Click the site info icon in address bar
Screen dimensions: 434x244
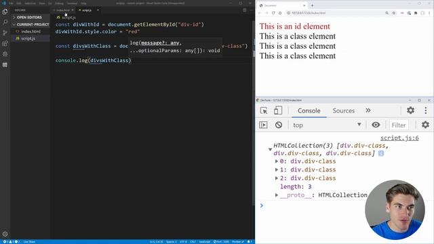click(x=288, y=13)
